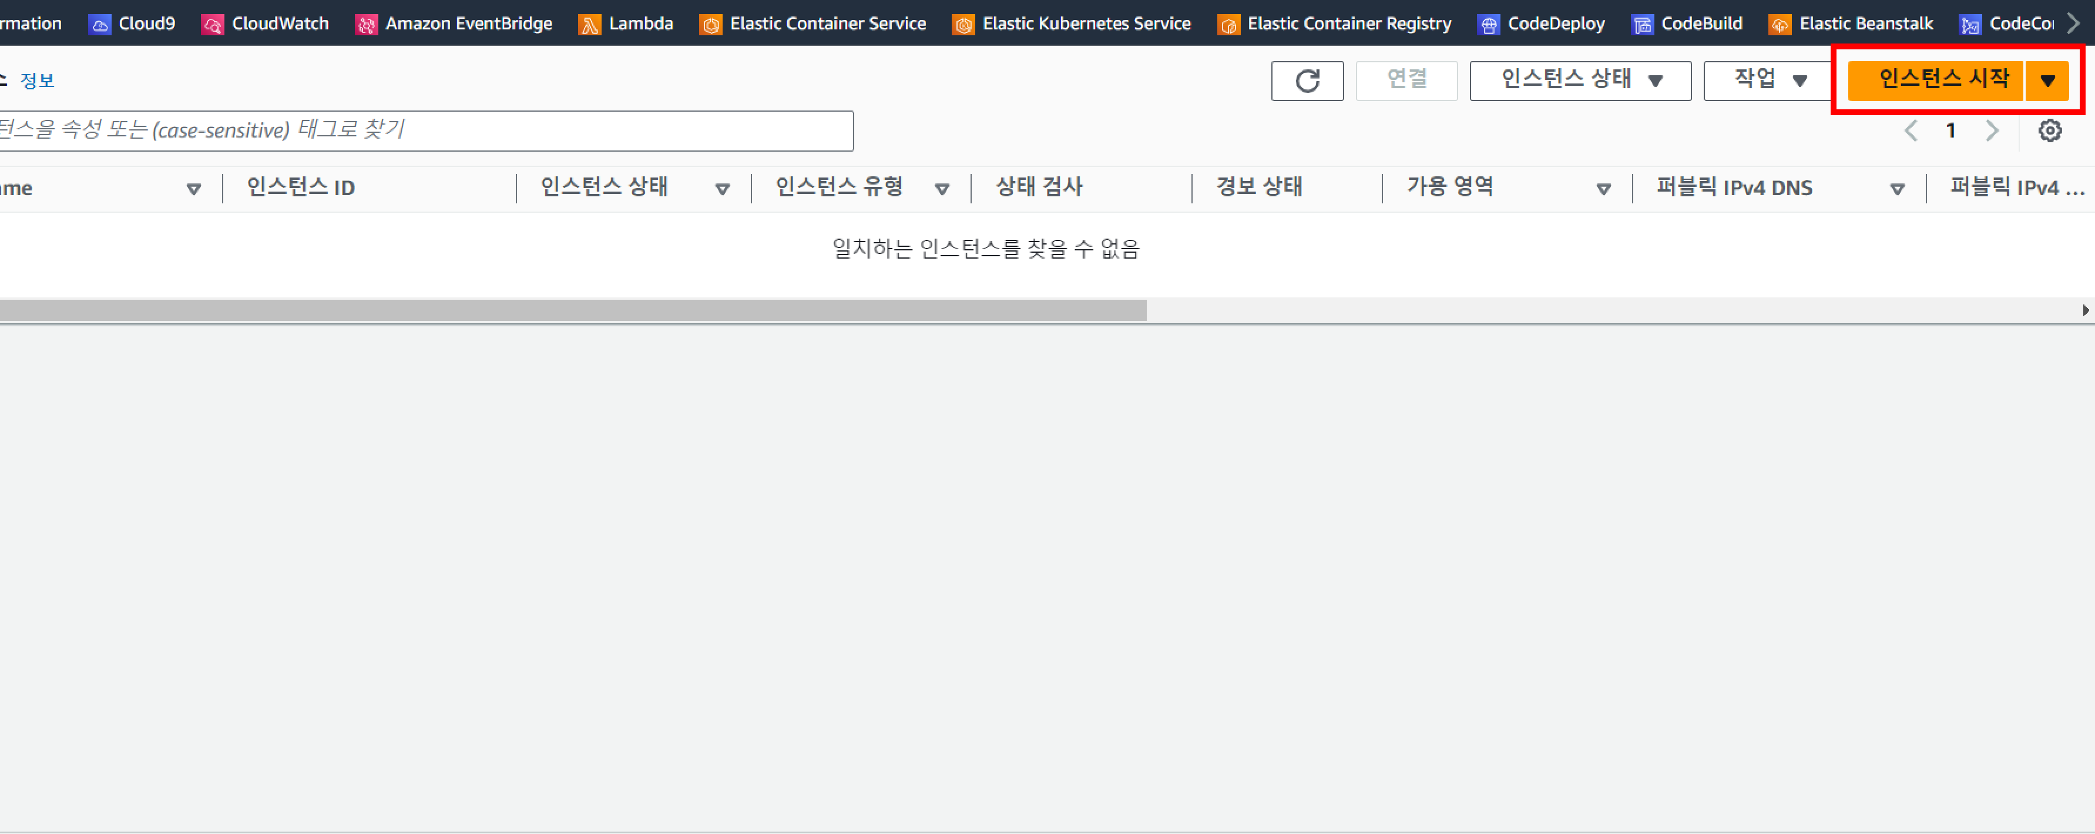Open CloudWatch service shortcut
This screenshot has height=834, width=2095.
click(265, 24)
